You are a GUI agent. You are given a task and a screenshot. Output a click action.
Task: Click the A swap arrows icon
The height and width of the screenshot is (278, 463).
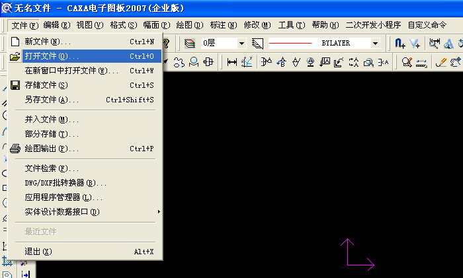point(354,62)
